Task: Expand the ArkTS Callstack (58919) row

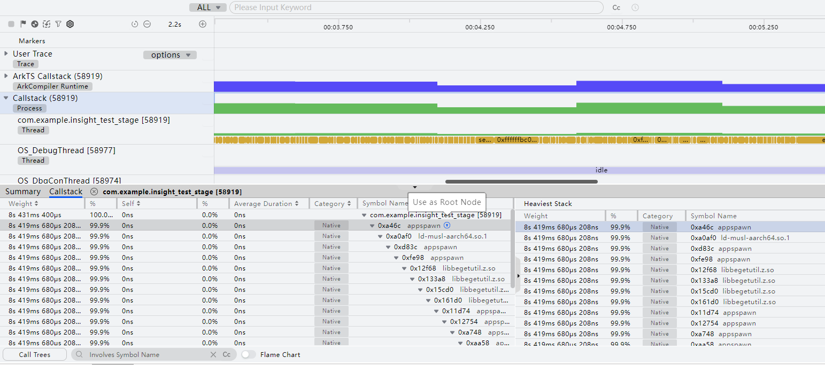Action: click(x=6, y=76)
